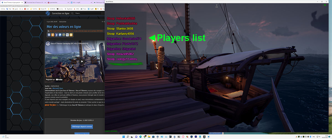
Task: Select the Sloop: Heheska6095 entry
Action: point(121,18)
